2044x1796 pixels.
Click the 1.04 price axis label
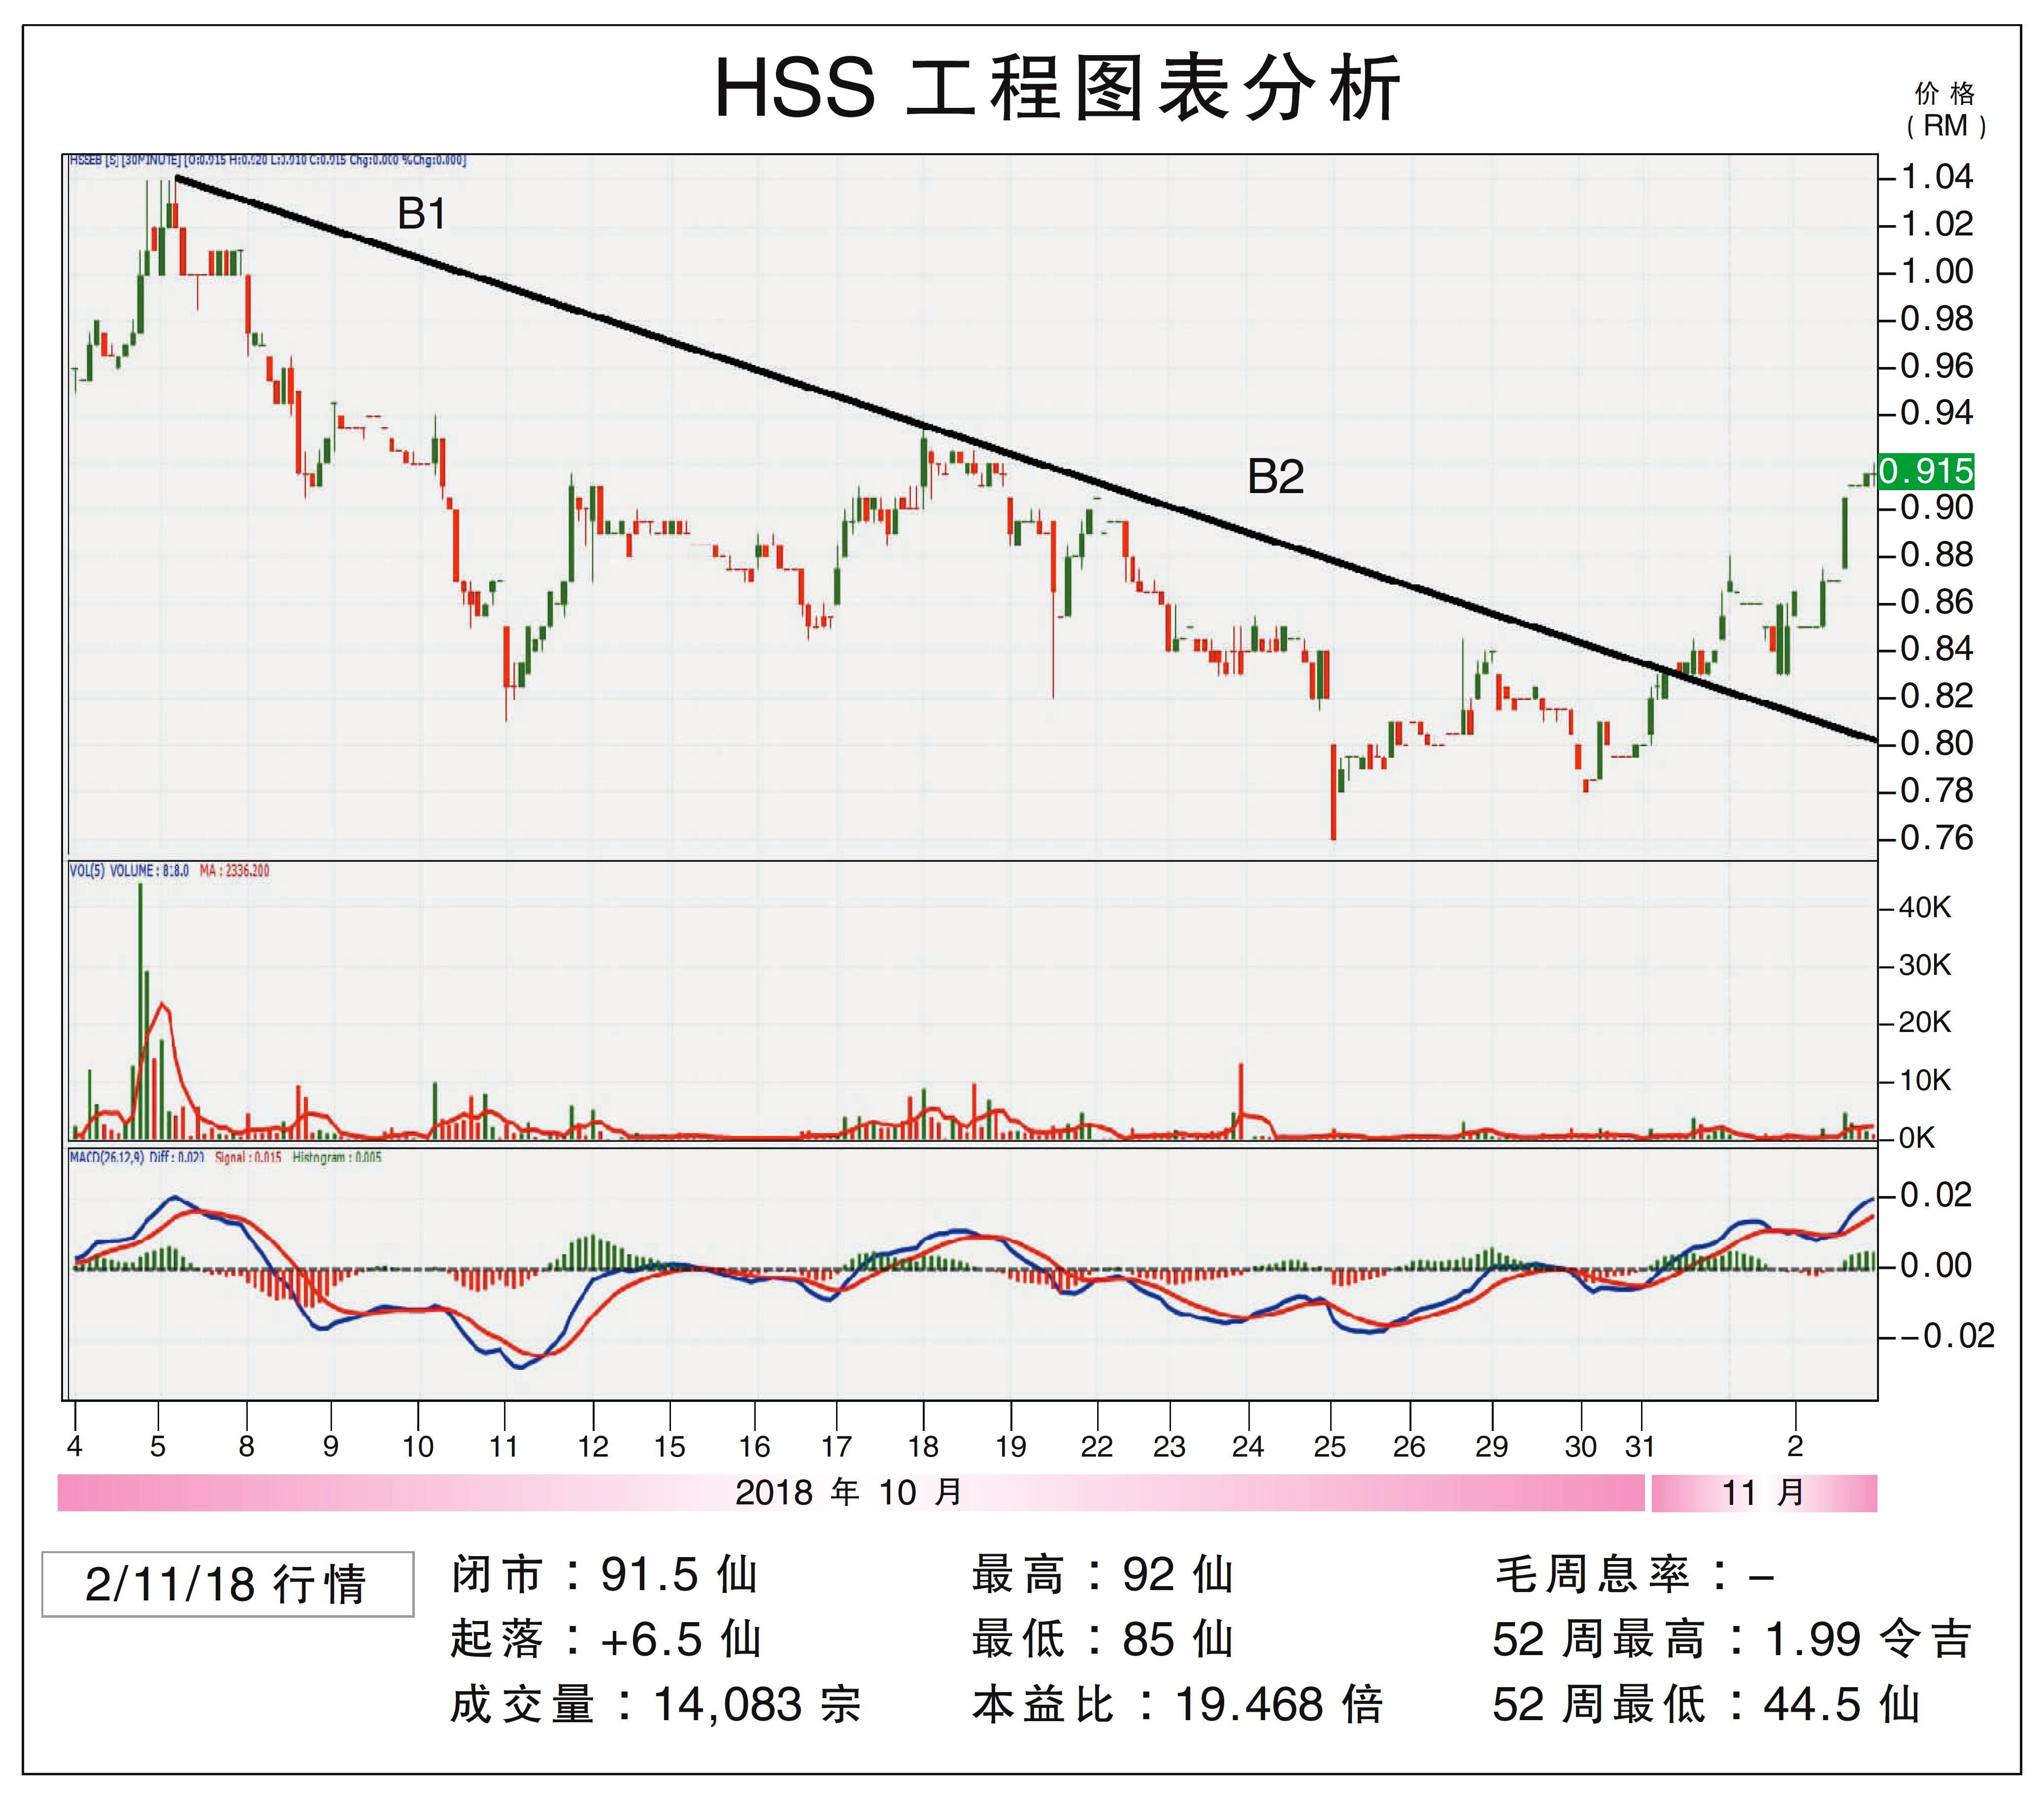pyautogui.click(x=1937, y=177)
